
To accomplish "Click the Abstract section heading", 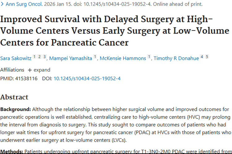I will point(14,97).
